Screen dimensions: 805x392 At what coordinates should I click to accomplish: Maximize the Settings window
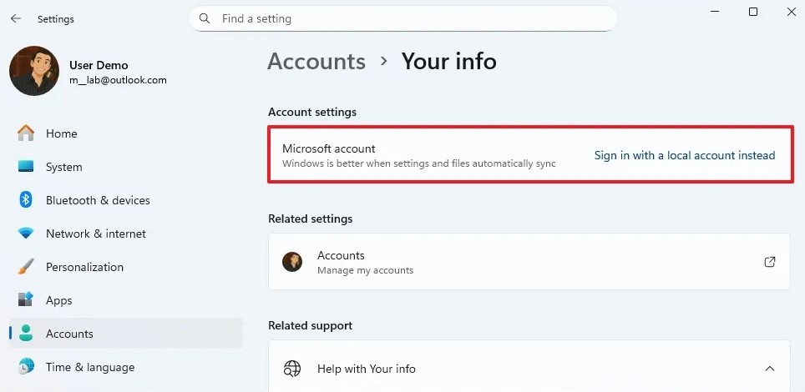coord(753,12)
